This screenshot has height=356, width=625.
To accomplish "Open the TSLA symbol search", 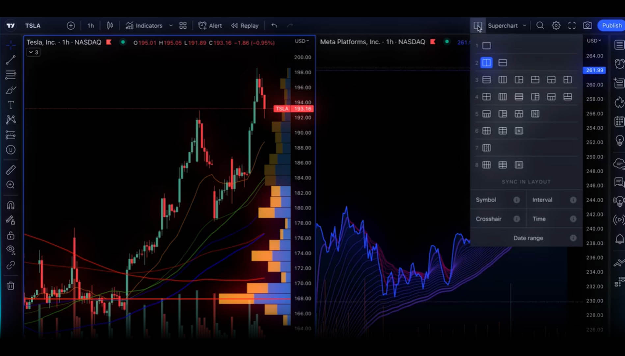I will [x=33, y=26].
